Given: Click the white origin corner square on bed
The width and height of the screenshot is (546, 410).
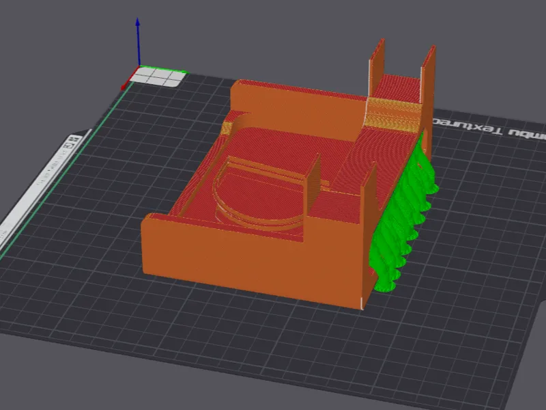Looking at the screenshot, I should (x=158, y=77).
